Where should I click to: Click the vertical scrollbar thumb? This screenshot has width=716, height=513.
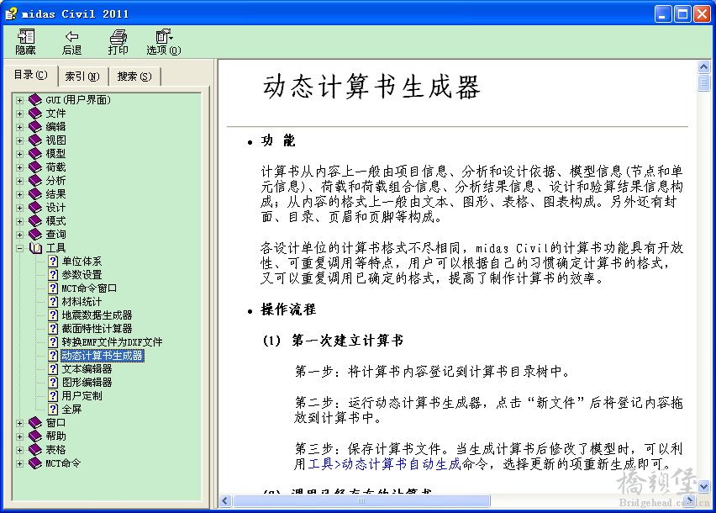point(703,82)
